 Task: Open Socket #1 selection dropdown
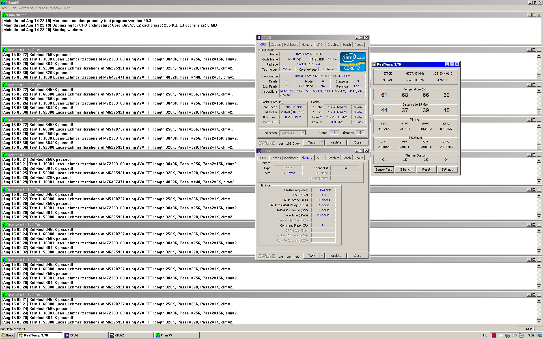click(303, 133)
